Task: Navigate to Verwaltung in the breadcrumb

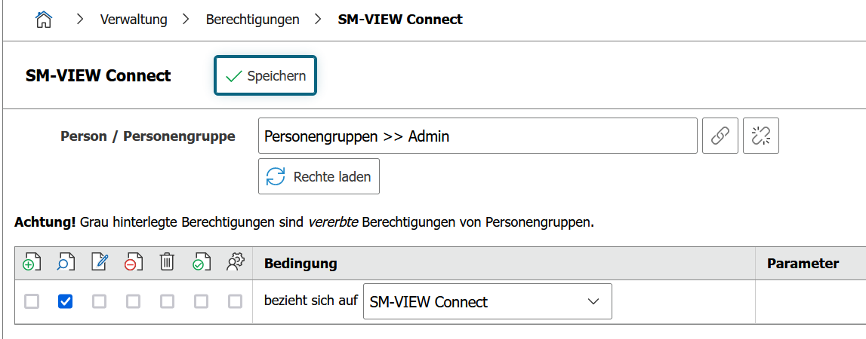Action: (134, 20)
